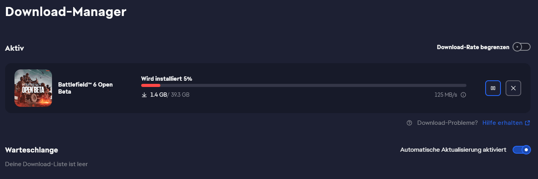
Task: Click the Aktiv section heading
Action: pyautogui.click(x=14, y=48)
